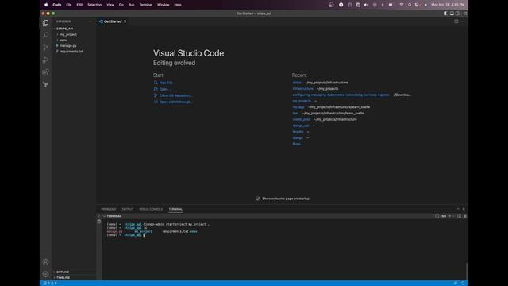
Task: Open requirments.txt in the Explorer
Action: (71, 51)
